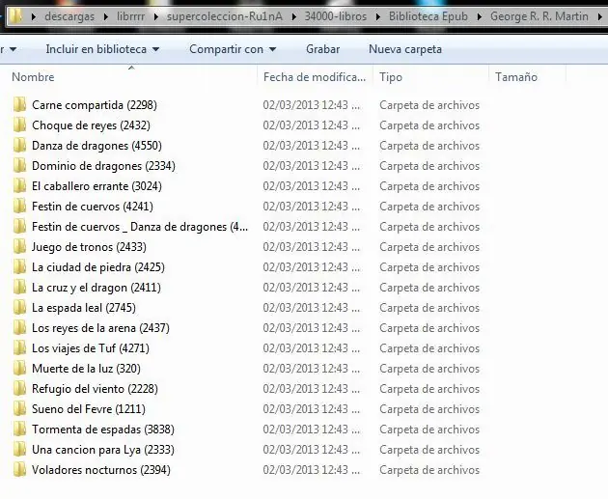
Task: Expand the arrow after descargas in breadcrumb
Action: pyautogui.click(x=106, y=16)
